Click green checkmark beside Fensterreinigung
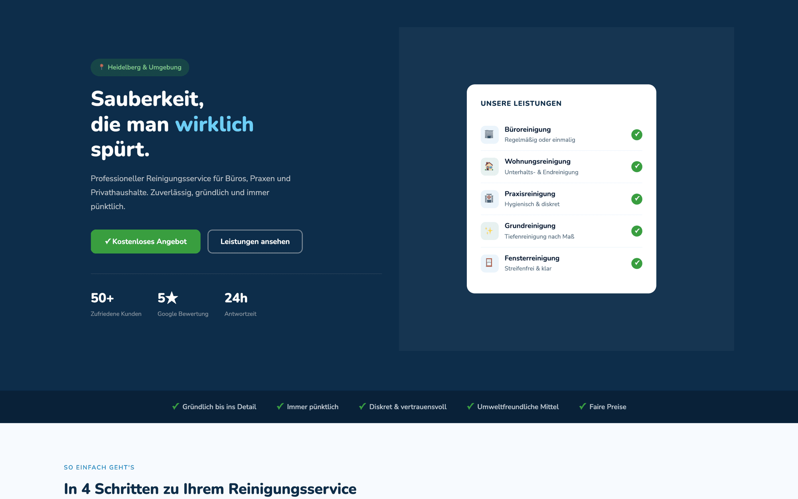 (x=637, y=263)
